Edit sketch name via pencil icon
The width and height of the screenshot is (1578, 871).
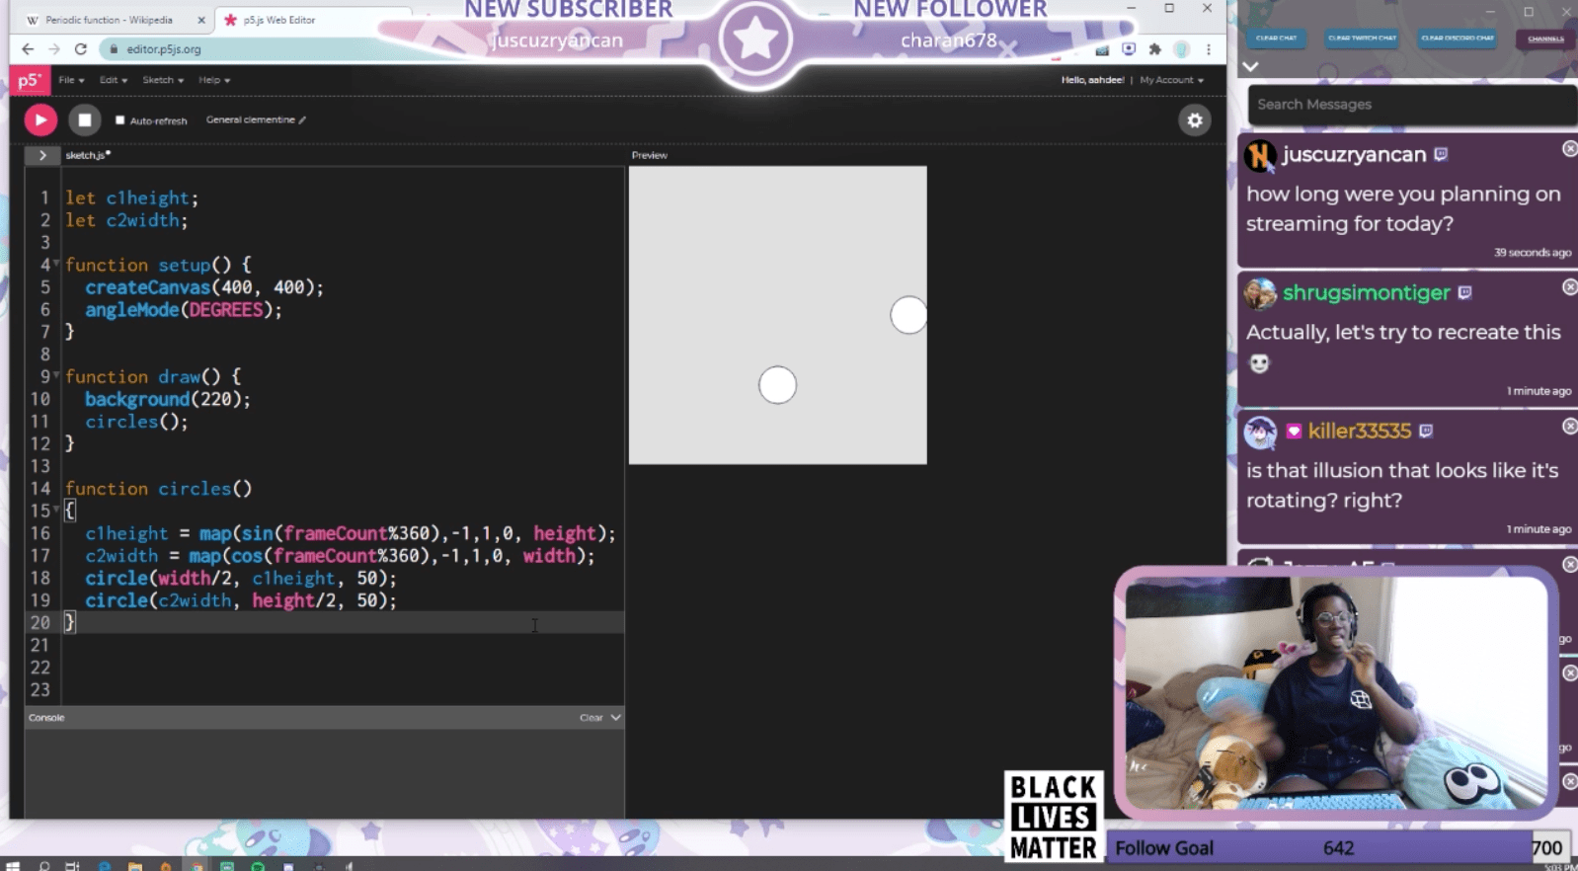[x=302, y=120]
